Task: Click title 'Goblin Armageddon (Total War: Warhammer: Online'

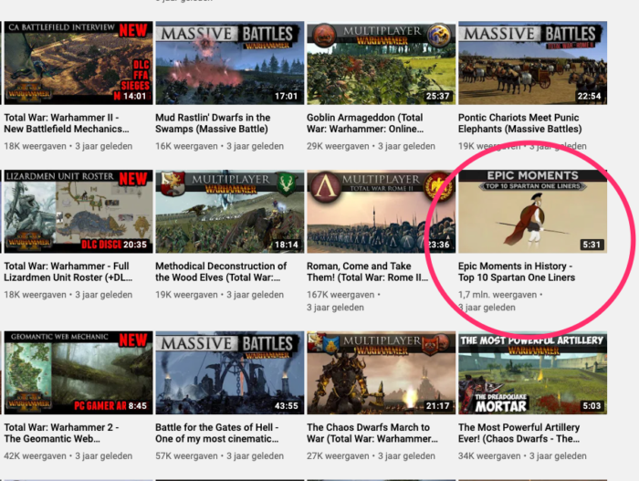Action: click(x=365, y=123)
